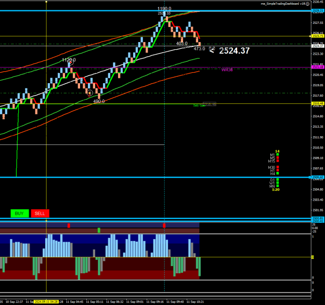This screenshot has height=305, width=325.
Task: Click the D1 timeframe green indicator square
Action: tap(278, 180)
